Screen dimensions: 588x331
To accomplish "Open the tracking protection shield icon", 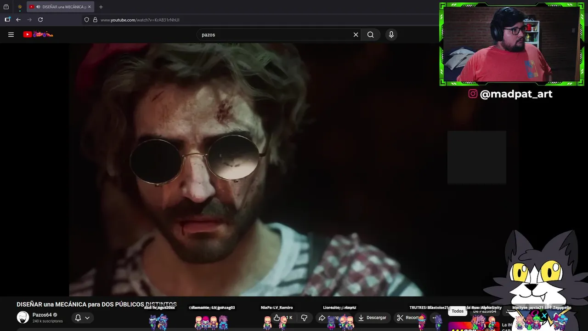I will [86, 20].
